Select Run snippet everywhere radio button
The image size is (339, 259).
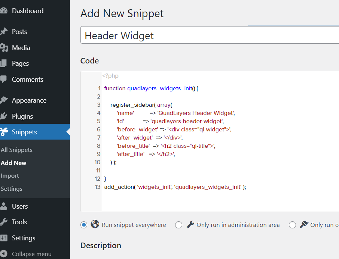(x=84, y=225)
